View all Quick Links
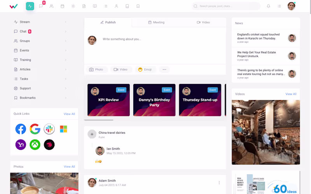 coord(69,114)
